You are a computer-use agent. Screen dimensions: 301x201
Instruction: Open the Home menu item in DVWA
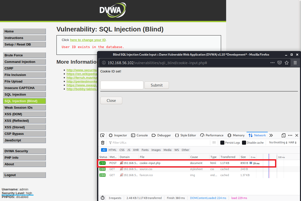(24, 31)
